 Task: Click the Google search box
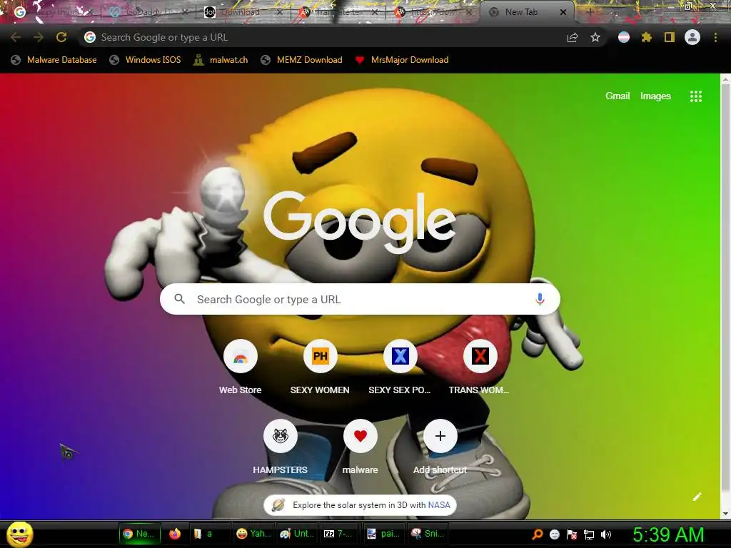(360, 299)
